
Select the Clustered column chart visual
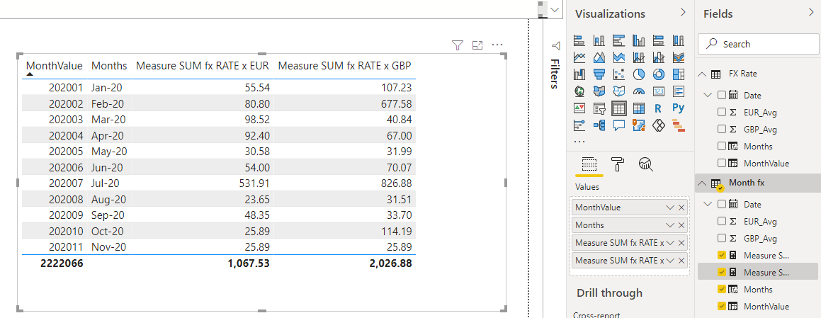coord(639,40)
